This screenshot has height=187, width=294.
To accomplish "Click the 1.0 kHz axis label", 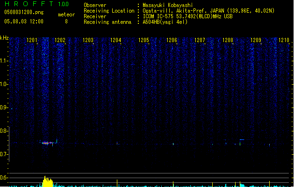I will click(4, 84).
